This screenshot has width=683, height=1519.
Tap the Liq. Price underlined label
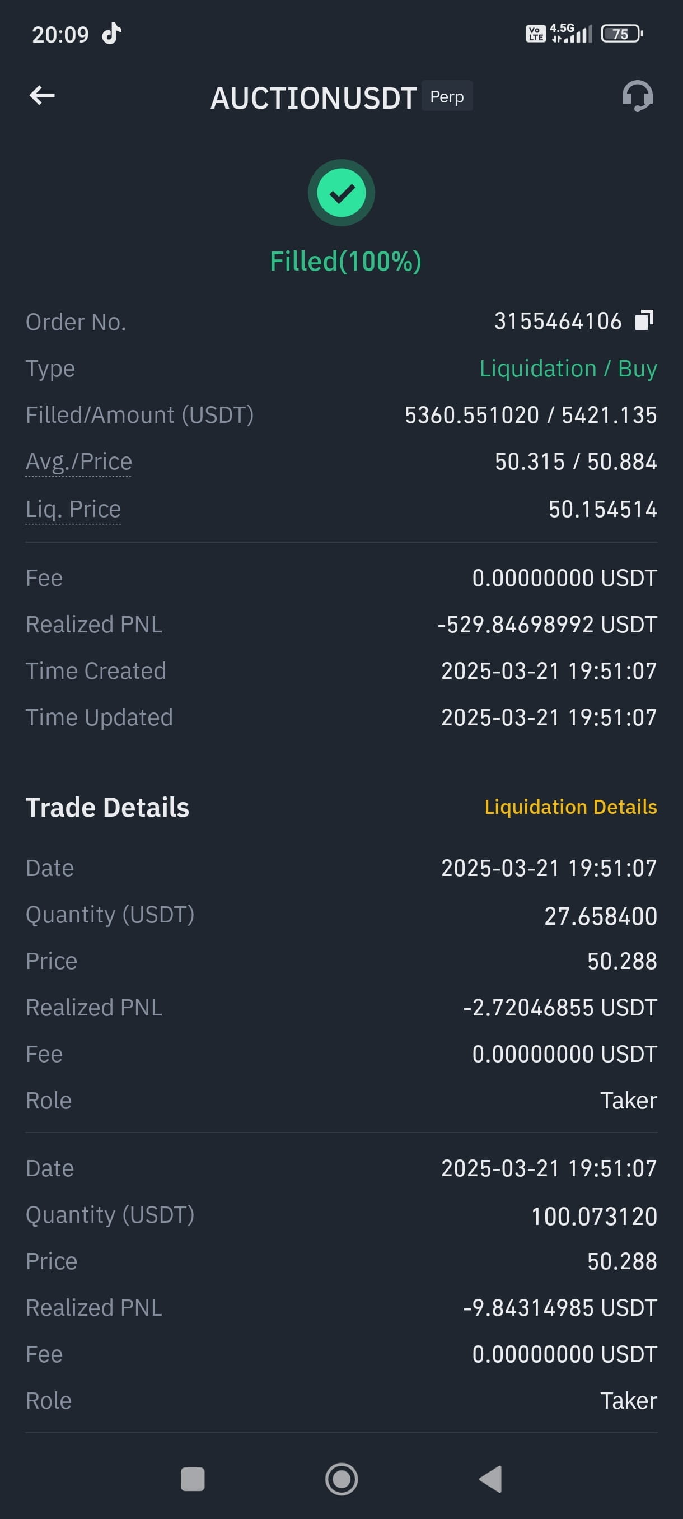click(x=73, y=509)
